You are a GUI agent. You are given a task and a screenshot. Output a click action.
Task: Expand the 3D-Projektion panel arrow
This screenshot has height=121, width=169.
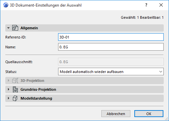tap(9, 81)
